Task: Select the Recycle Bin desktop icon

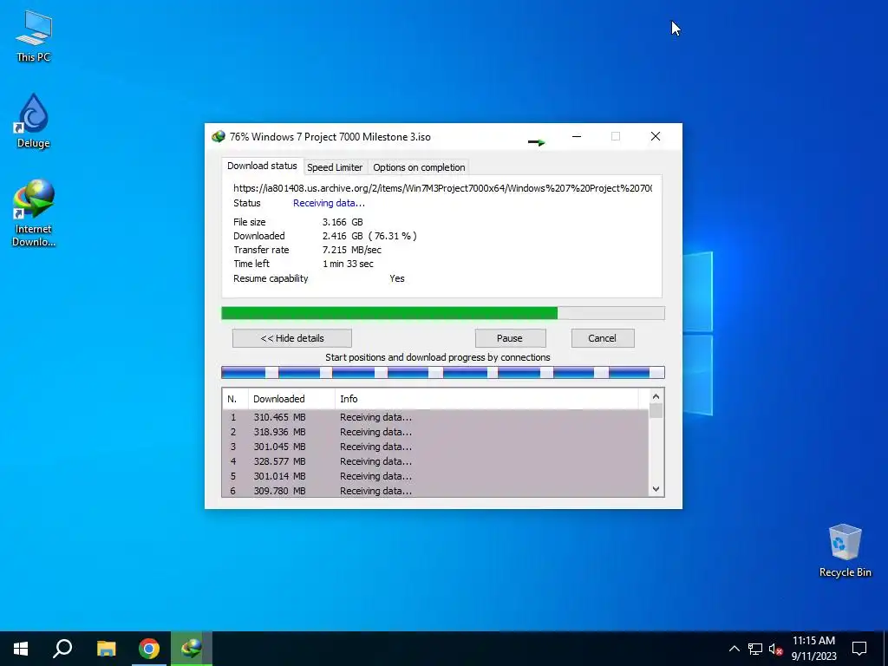Action: click(845, 551)
